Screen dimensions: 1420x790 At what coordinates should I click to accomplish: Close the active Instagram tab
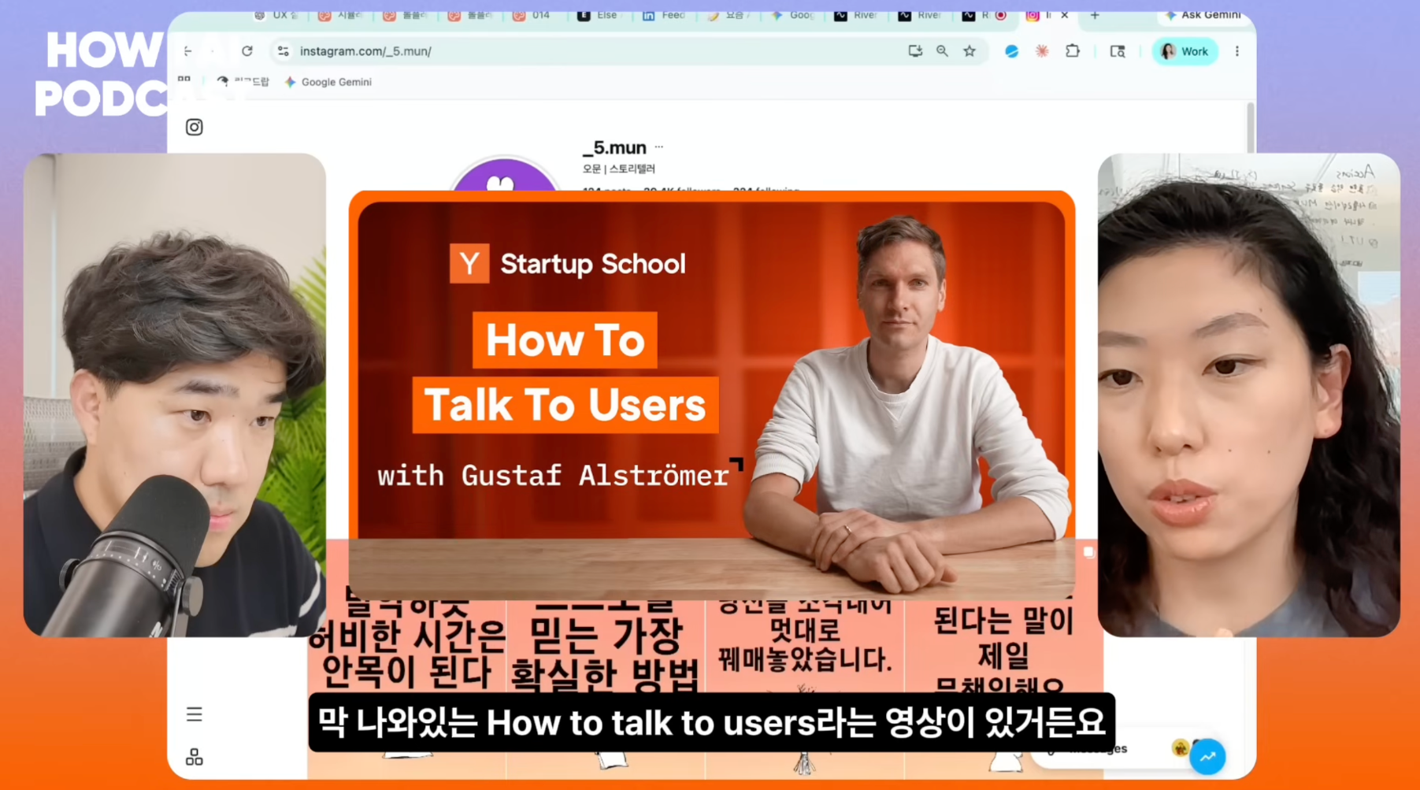(1065, 15)
